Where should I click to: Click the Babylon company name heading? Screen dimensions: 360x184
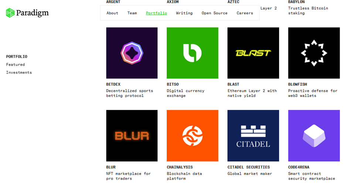(296, 2)
